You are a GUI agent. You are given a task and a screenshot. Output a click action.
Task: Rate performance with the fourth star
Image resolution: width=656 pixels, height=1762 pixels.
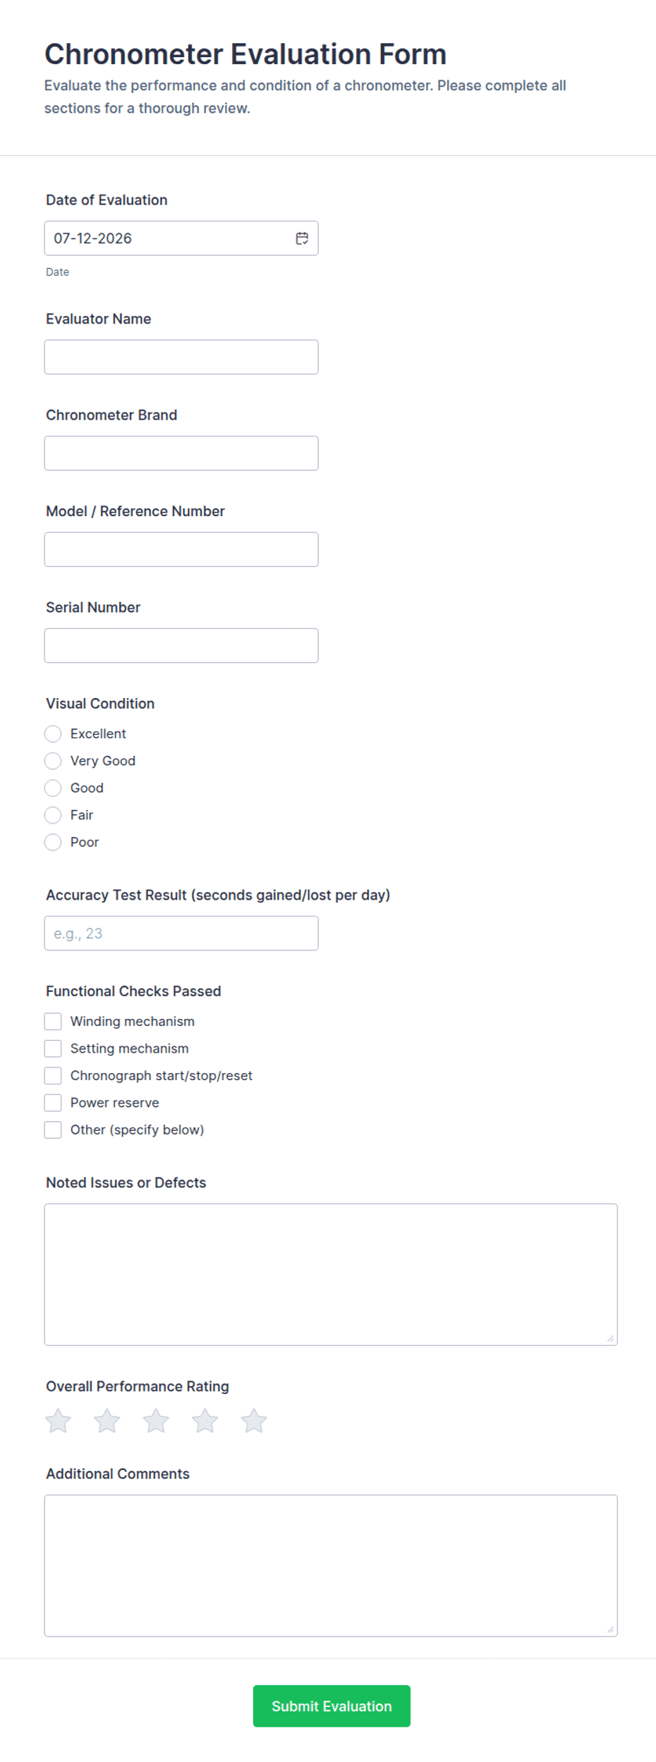205,1421
